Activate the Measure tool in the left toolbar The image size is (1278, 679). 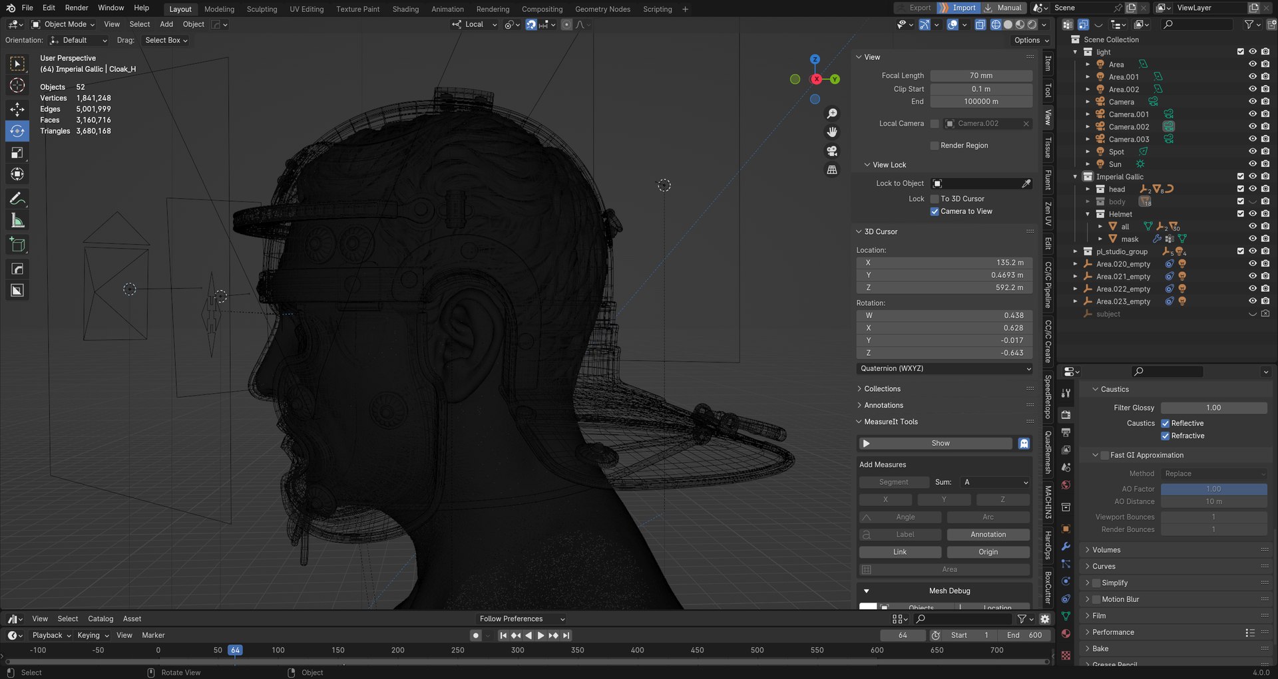17,221
